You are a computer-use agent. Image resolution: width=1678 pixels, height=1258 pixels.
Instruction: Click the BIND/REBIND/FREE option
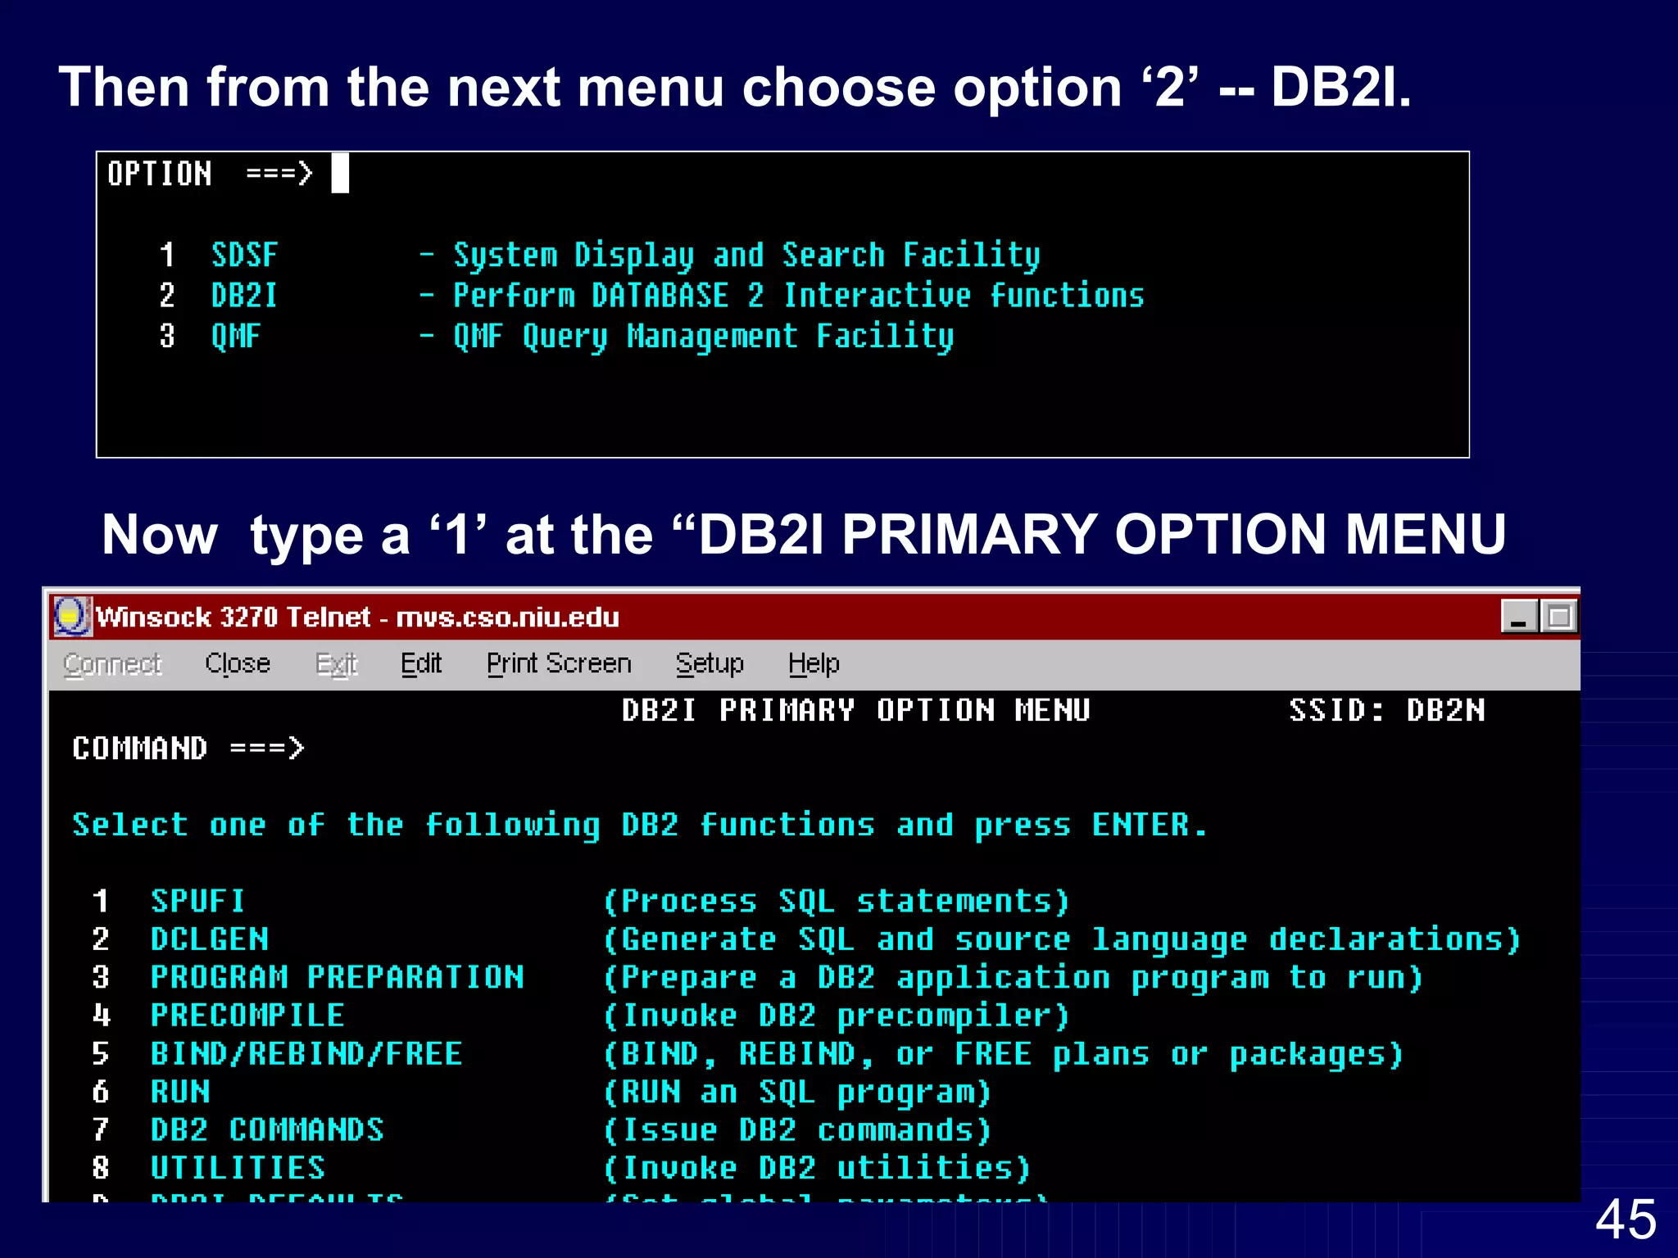(306, 1053)
